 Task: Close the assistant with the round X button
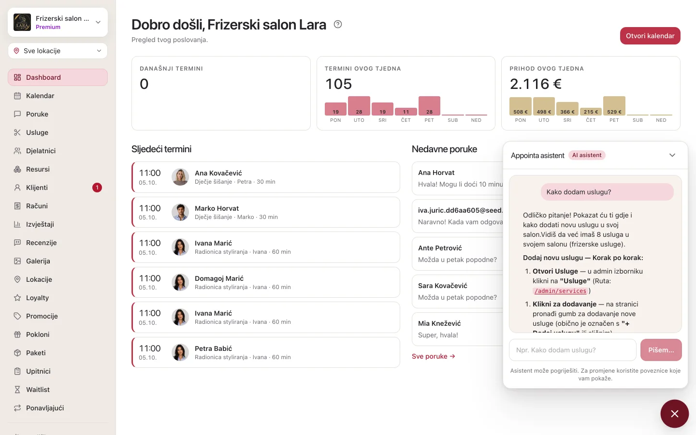[675, 414]
